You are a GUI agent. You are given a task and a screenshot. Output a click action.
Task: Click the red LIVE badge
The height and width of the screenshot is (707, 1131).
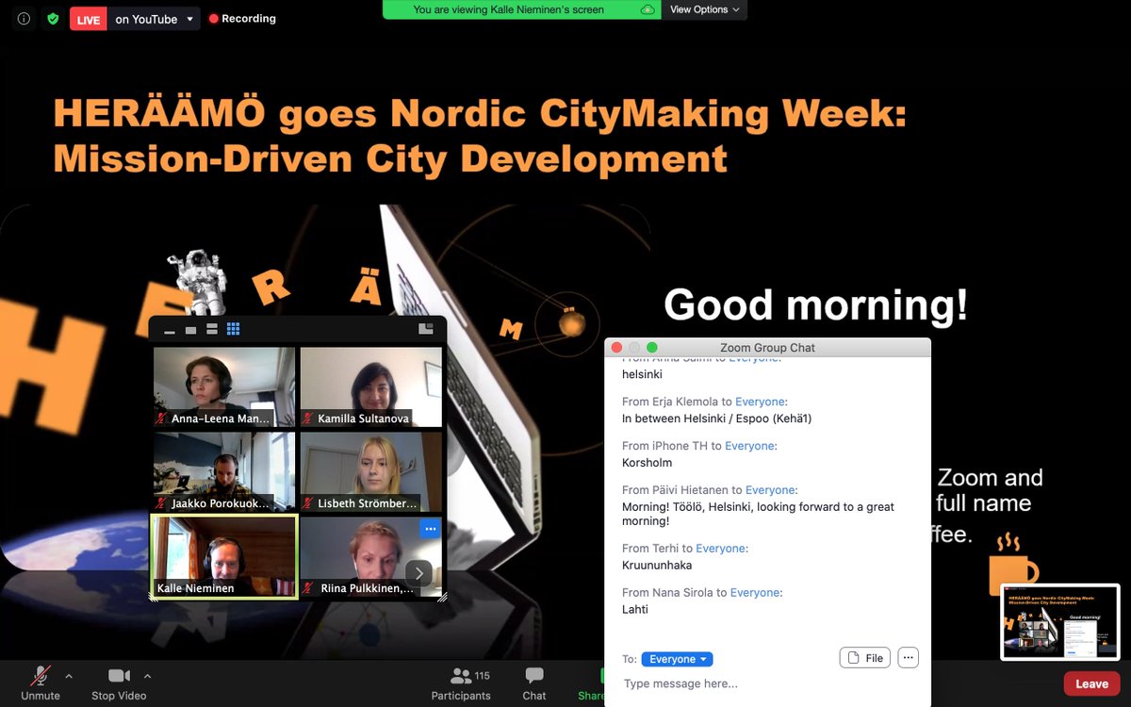pyautogui.click(x=88, y=19)
